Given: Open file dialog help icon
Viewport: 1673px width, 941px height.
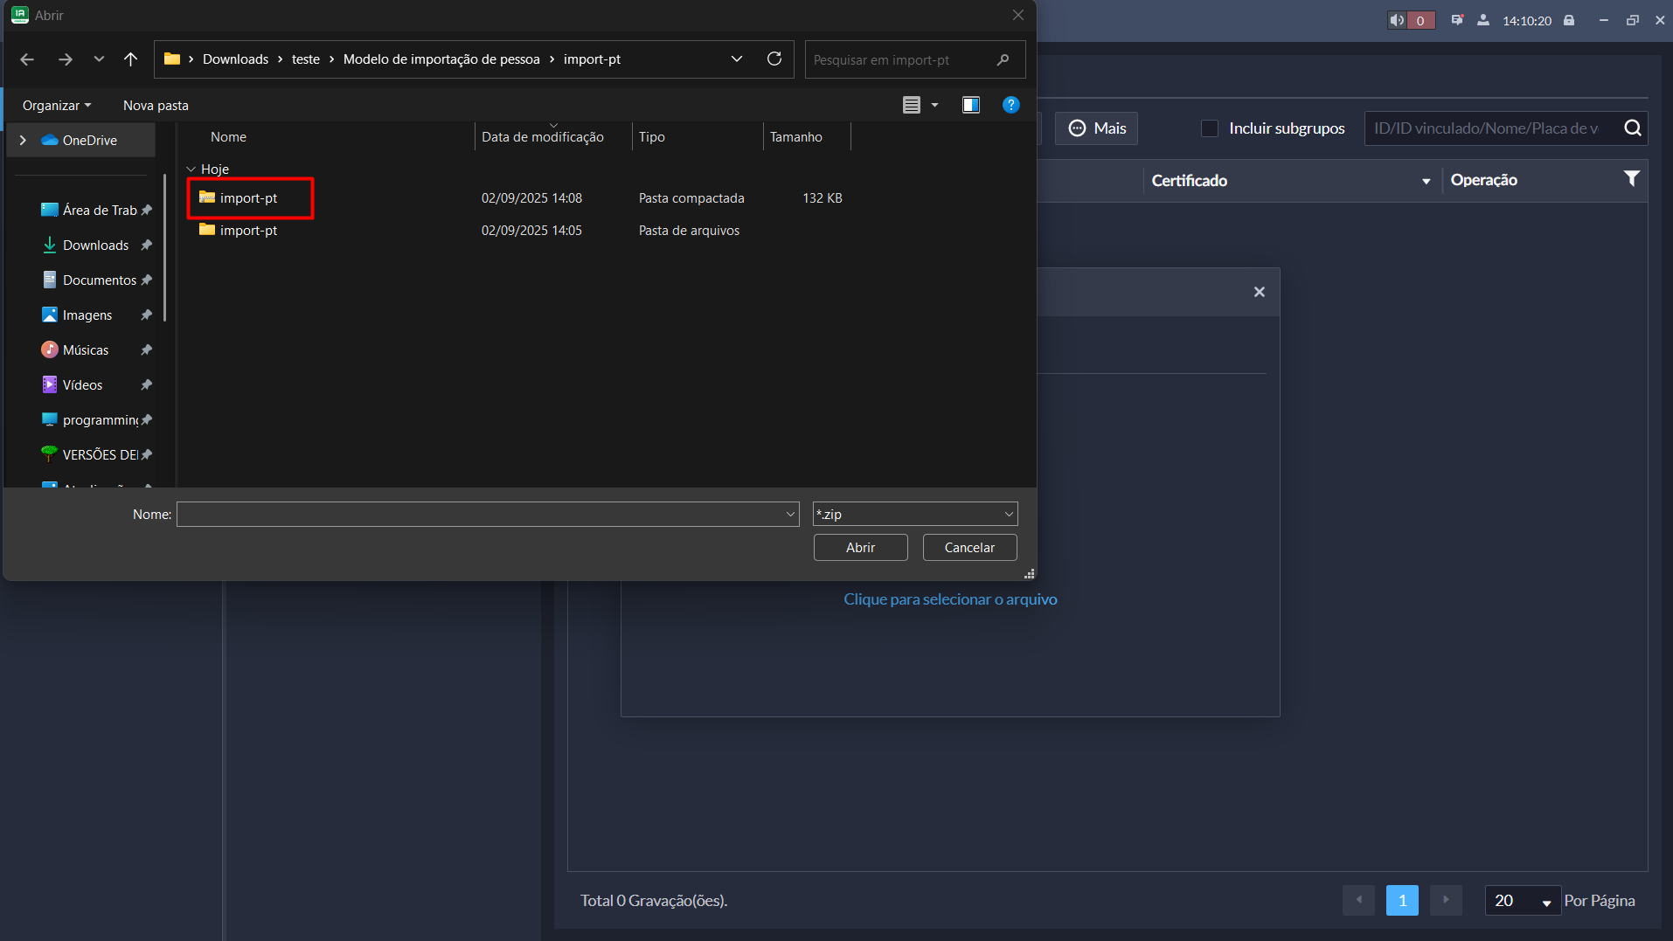Looking at the screenshot, I should click(1010, 106).
